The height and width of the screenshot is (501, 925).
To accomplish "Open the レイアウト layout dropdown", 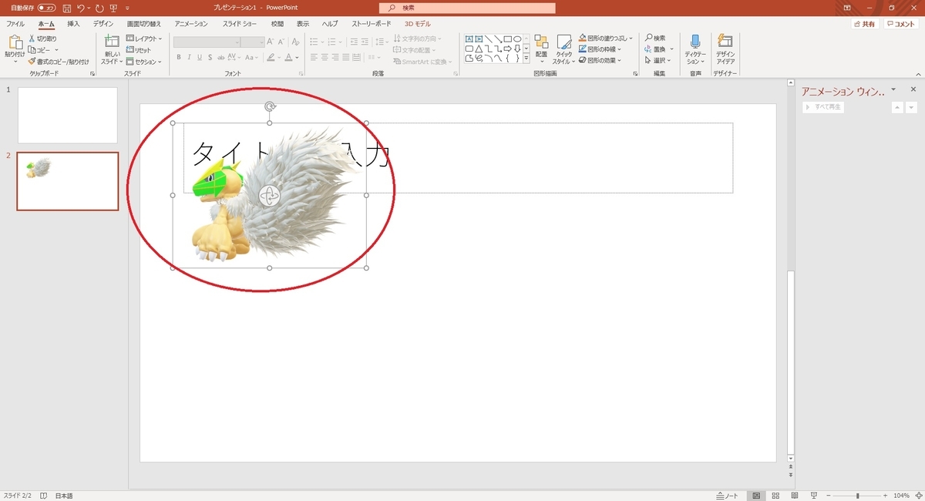I will coord(143,39).
